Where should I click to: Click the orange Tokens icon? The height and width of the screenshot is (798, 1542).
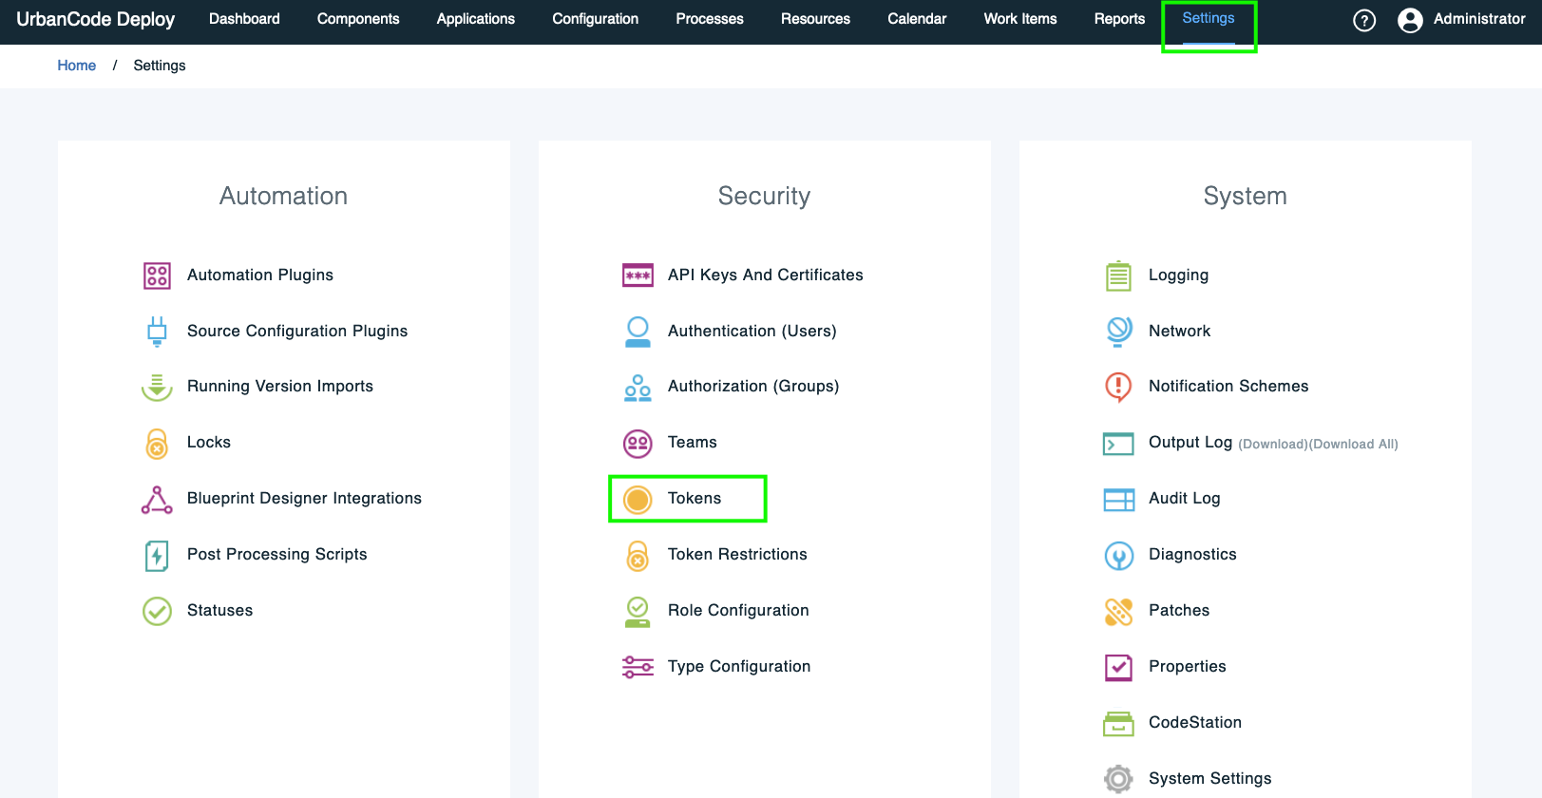638,499
